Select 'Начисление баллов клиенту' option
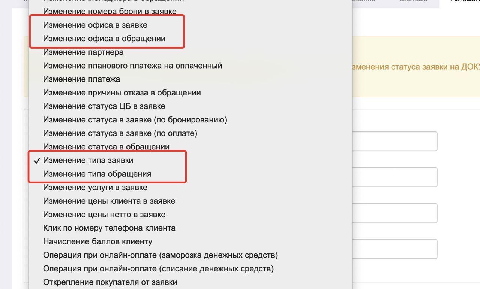 97,241
